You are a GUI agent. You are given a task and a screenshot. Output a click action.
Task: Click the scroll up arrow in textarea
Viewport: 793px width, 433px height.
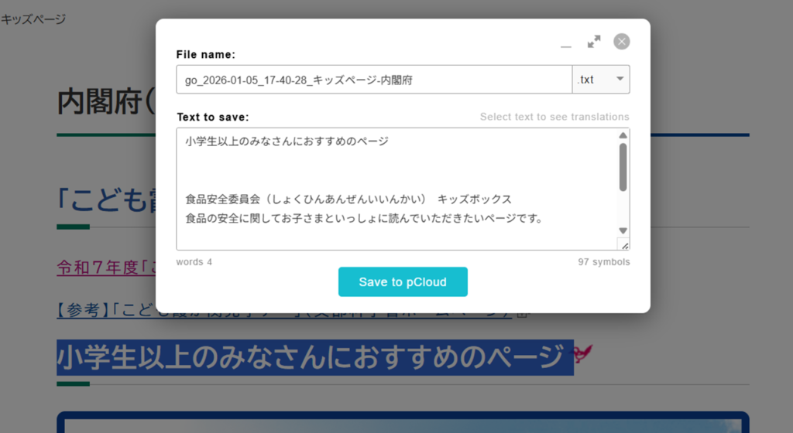[x=623, y=136]
